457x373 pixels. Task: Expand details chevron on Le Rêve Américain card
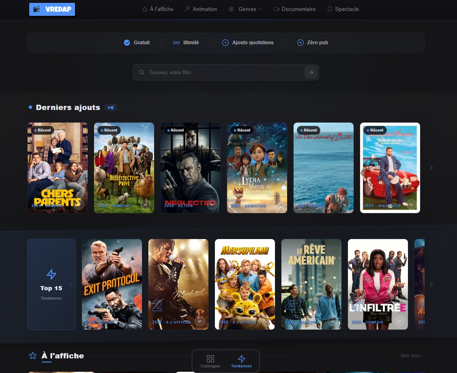coord(333,321)
